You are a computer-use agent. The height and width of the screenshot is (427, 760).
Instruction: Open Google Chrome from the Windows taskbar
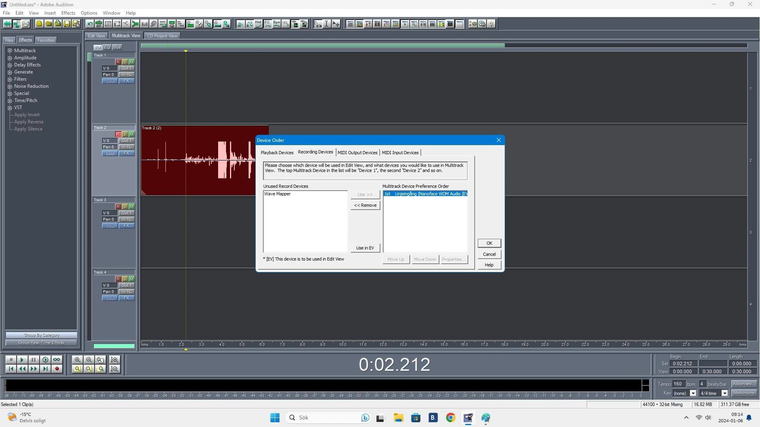[x=450, y=418]
